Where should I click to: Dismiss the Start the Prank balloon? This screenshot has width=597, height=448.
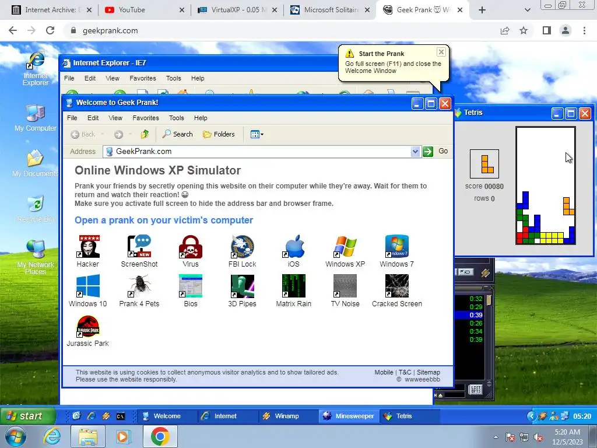click(441, 52)
